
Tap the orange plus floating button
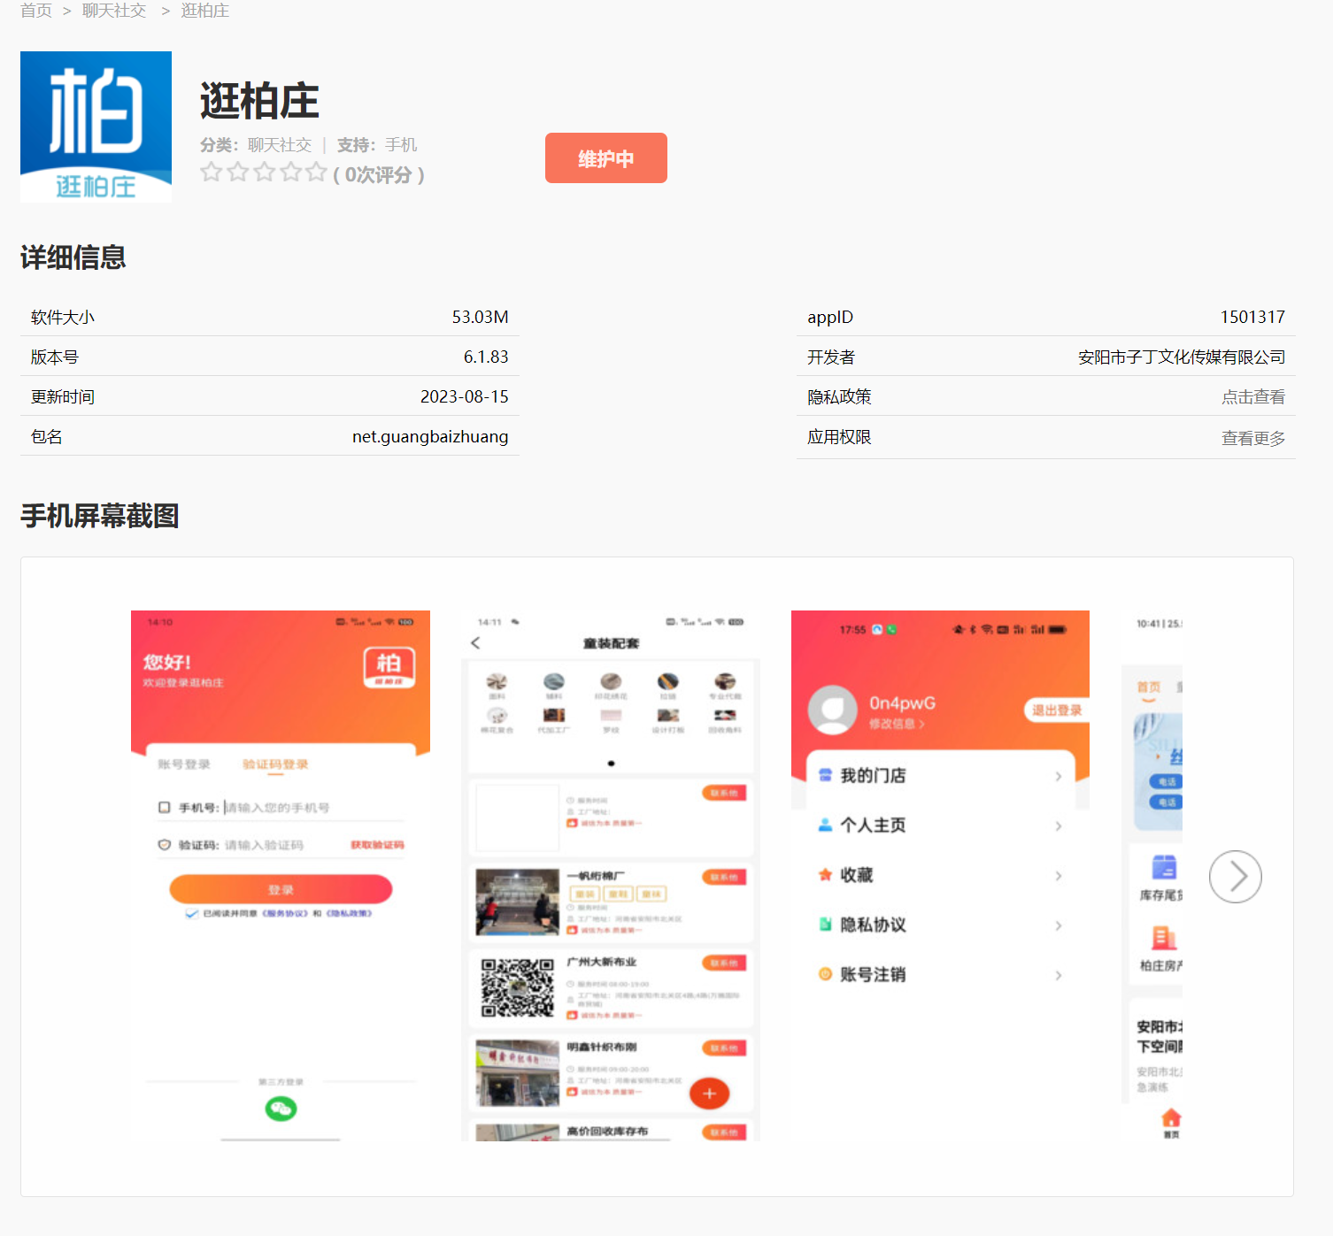(709, 1094)
